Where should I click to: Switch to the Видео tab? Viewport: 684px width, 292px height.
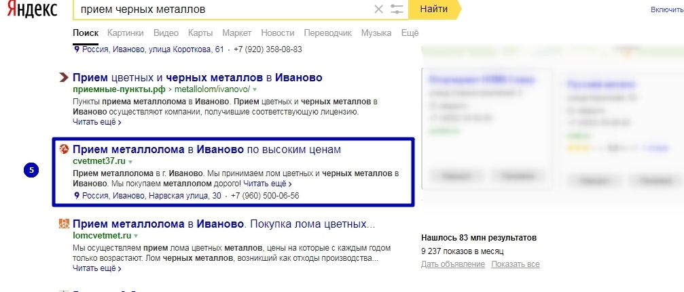point(166,33)
